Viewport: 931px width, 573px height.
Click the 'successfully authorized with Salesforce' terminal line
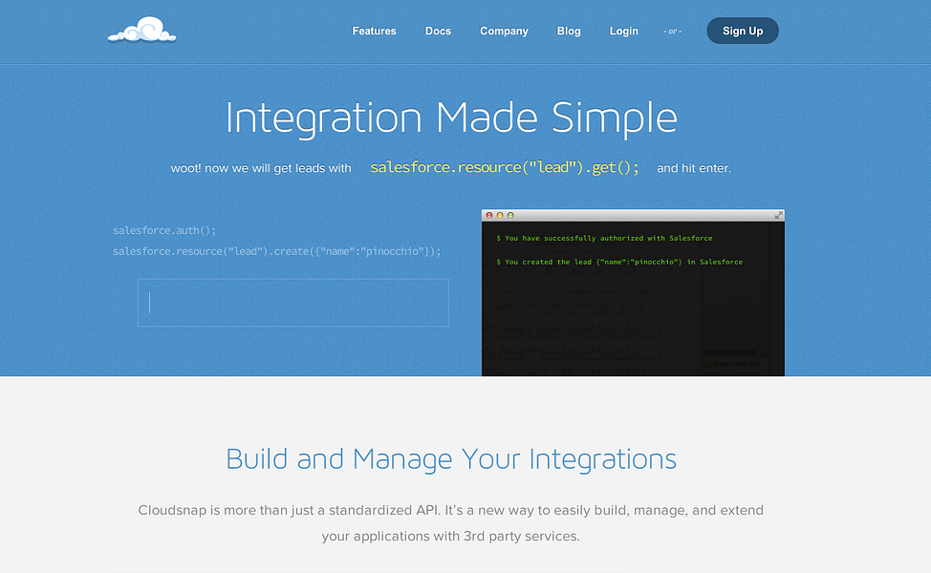pos(604,238)
